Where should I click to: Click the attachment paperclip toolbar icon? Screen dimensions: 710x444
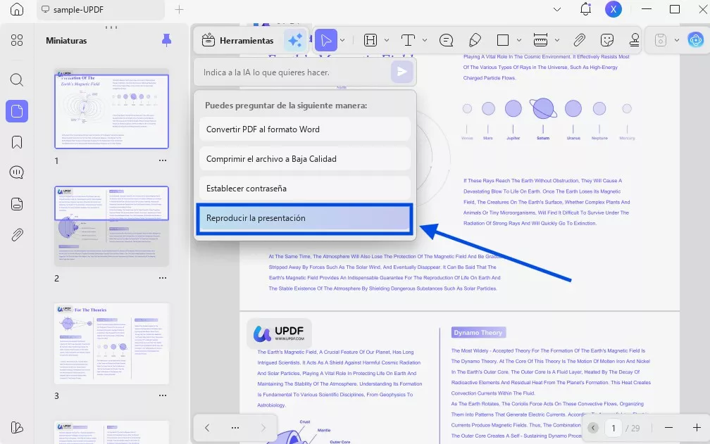(x=579, y=40)
